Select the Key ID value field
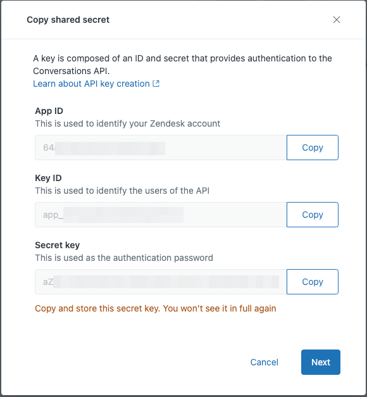Image resolution: width=367 pixels, height=397 pixels. [161, 215]
